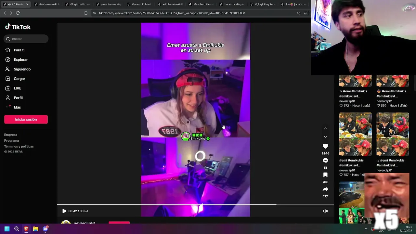The width and height of the screenshot is (416, 234).
Task: Click the 708 saves count
Action: [x=325, y=182]
